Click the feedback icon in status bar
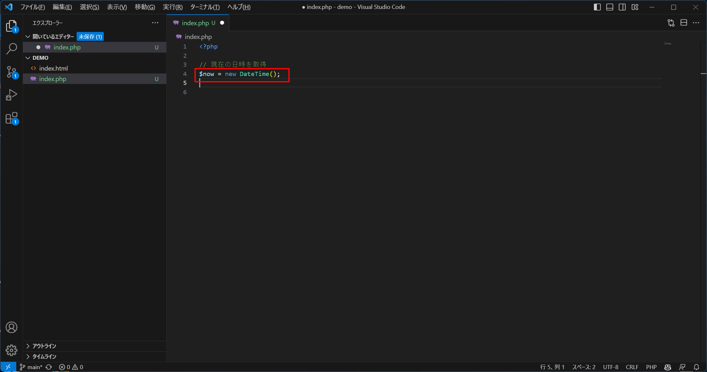 (x=682, y=367)
